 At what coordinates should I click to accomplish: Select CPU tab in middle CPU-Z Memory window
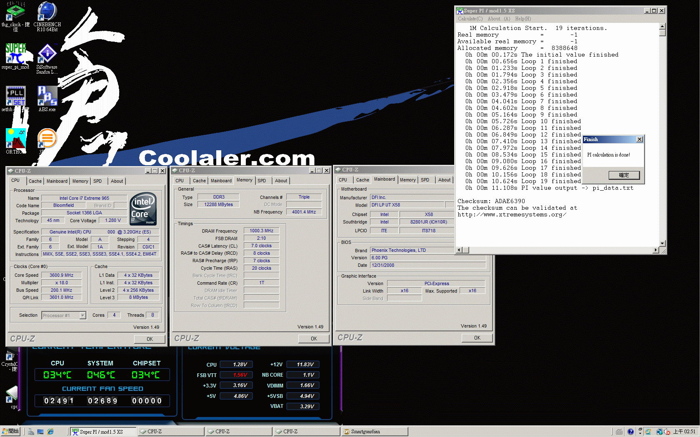pos(180,181)
